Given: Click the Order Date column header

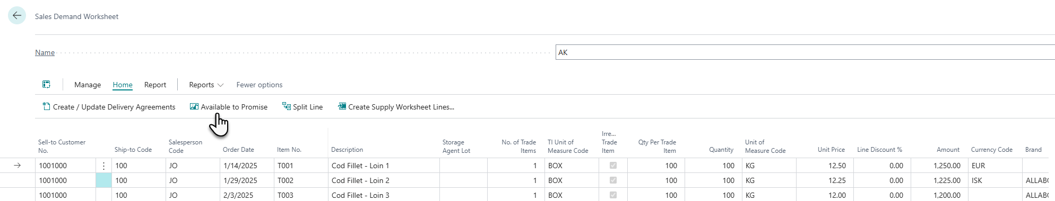Looking at the screenshot, I should pyautogui.click(x=238, y=150).
